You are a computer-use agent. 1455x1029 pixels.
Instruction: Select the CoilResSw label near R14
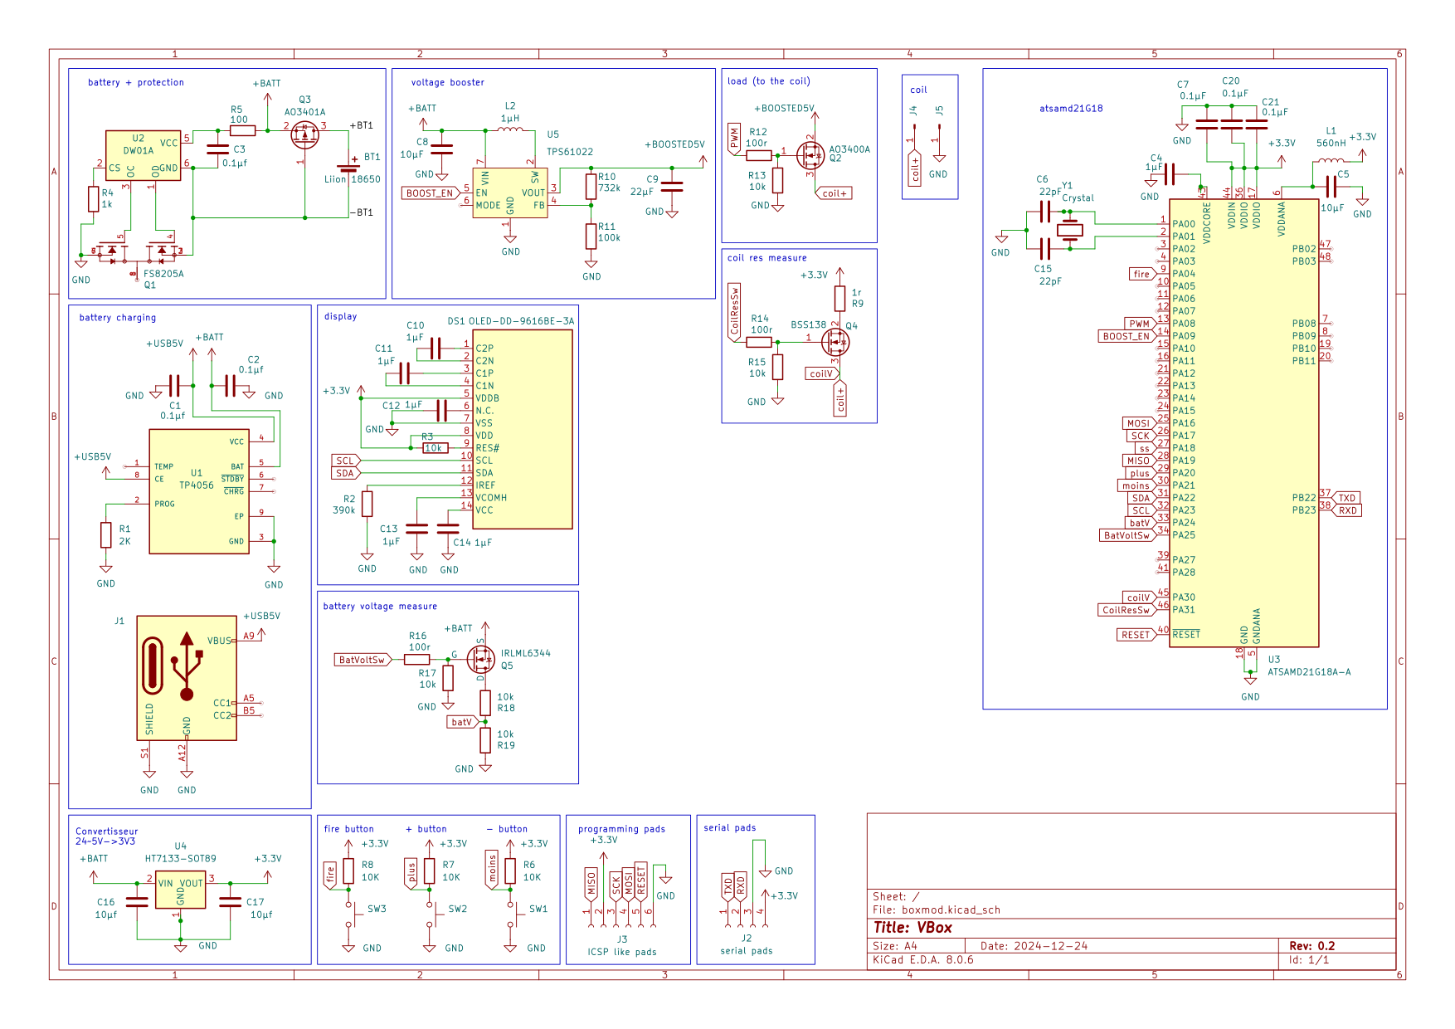(734, 312)
